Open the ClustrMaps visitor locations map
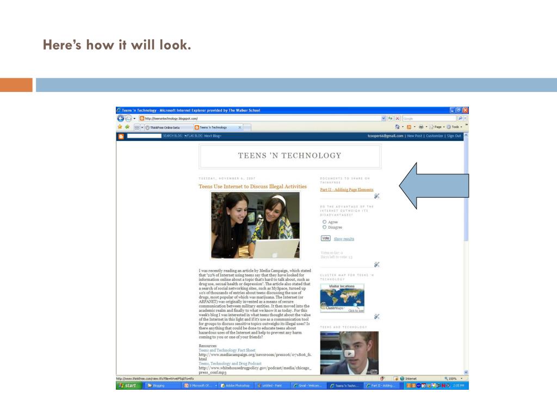The width and height of the screenshot is (557, 418). (x=342, y=298)
